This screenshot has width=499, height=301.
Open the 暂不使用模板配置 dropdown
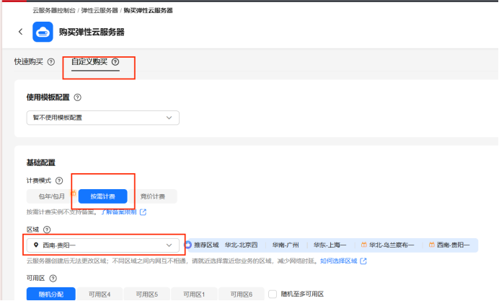[x=103, y=118]
